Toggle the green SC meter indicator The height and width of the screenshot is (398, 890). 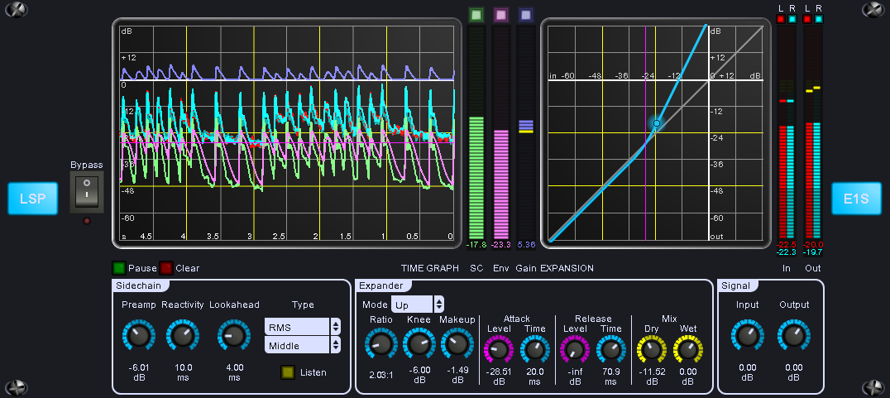pos(476,15)
